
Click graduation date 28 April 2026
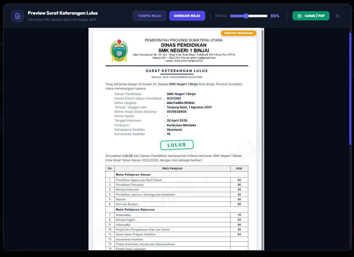click(x=177, y=121)
